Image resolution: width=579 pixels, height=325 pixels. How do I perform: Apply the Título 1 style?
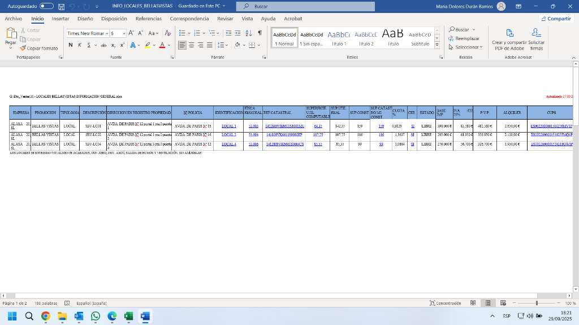pyautogui.click(x=339, y=38)
